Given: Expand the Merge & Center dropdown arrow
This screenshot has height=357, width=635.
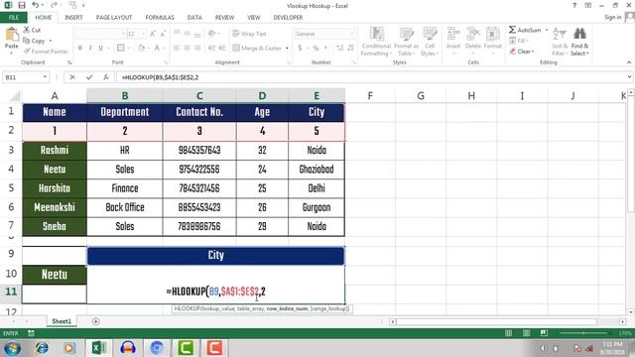Looking at the screenshot, I should (x=287, y=49).
